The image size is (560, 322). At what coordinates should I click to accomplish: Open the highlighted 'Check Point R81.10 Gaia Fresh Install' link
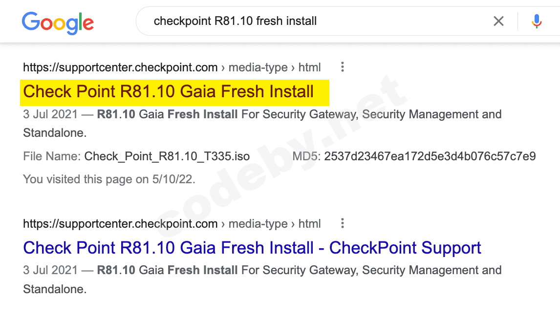click(x=168, y=92)
